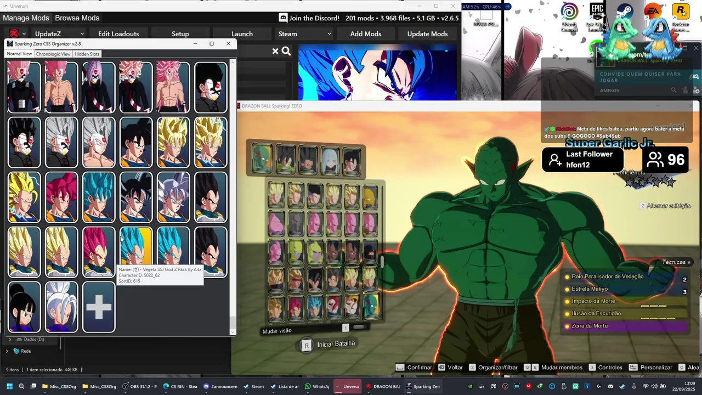Select the white-haired character beside Chi-Chi
The width and height of the screenshot is (702, 395).
pyautogui.click(x=61, y=307)
